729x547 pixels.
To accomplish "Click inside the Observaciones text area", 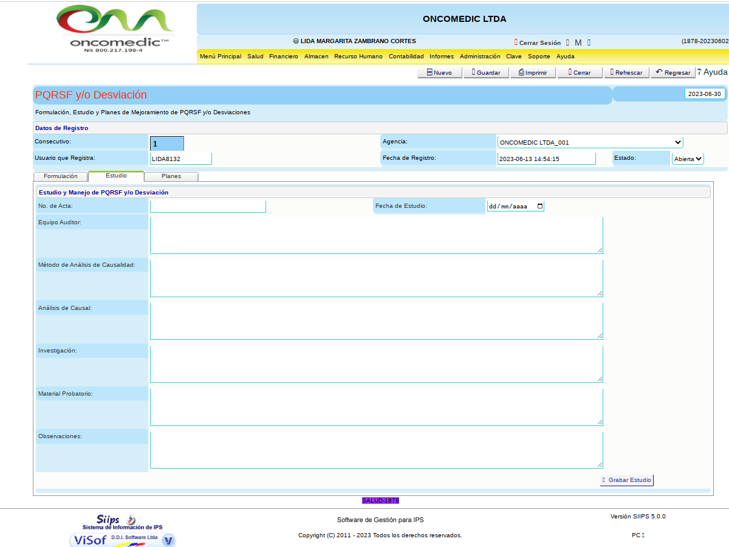I will [376, 450].
